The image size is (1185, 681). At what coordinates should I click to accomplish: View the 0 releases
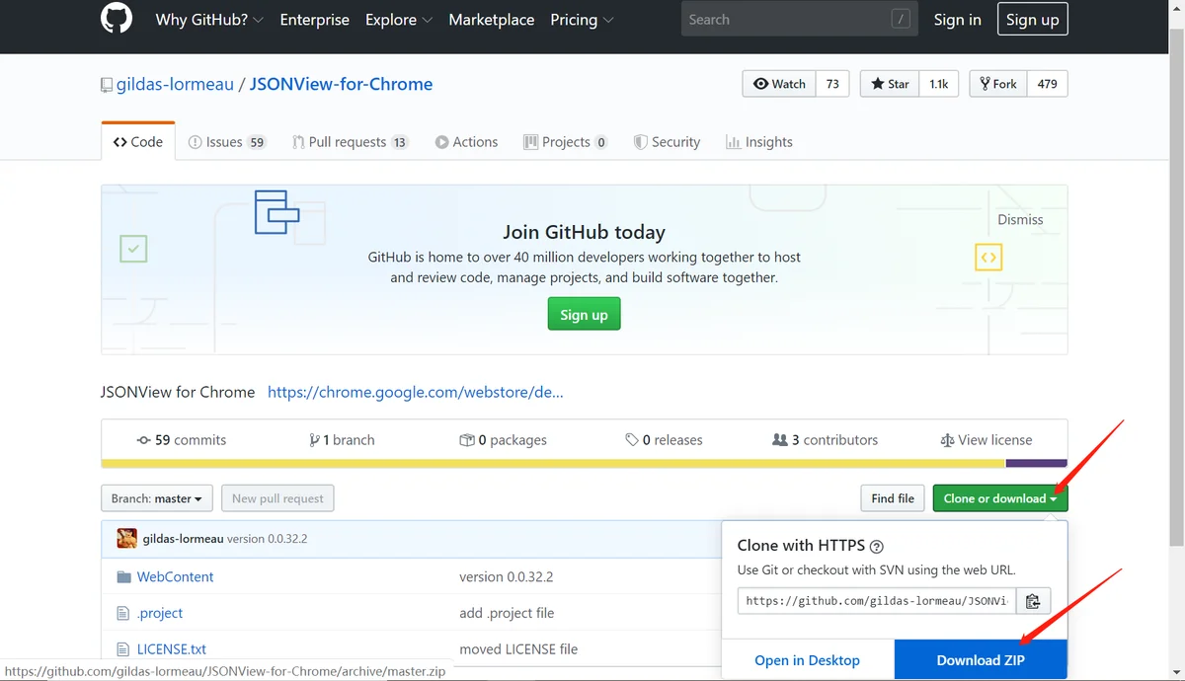[x=664, y=440]
